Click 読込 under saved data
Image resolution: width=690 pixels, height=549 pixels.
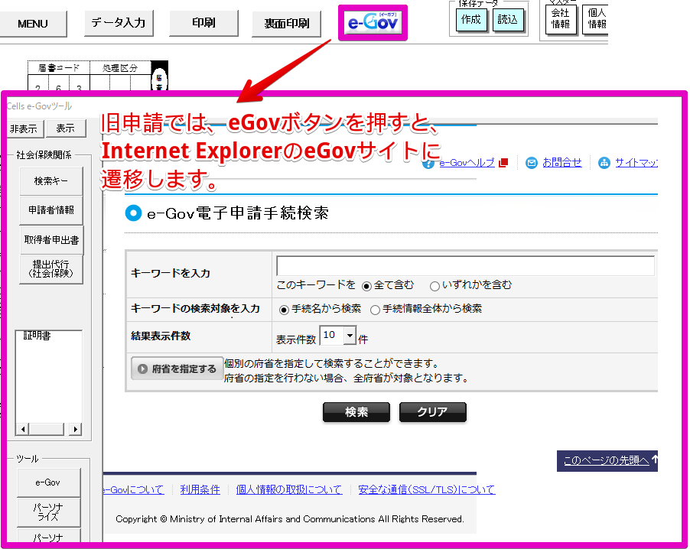pyautogui.click(x=508, y=20)
